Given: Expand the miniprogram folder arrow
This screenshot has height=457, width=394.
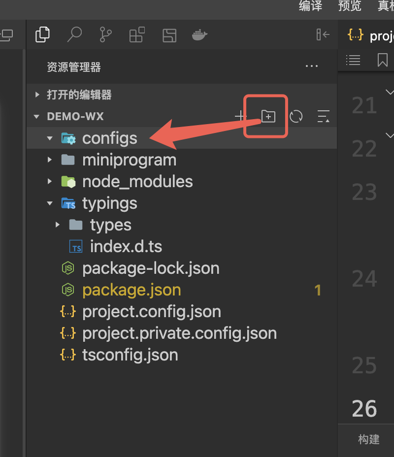Looking at the screenshot, I should coord(50,160).
